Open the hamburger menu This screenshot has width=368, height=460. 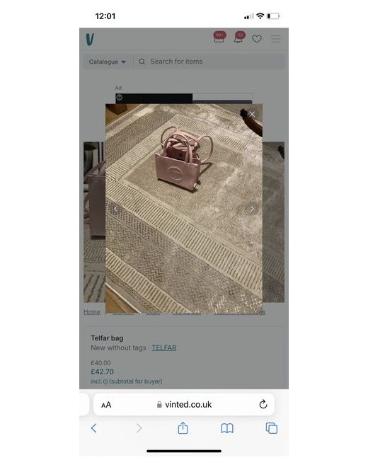(275, 39)
